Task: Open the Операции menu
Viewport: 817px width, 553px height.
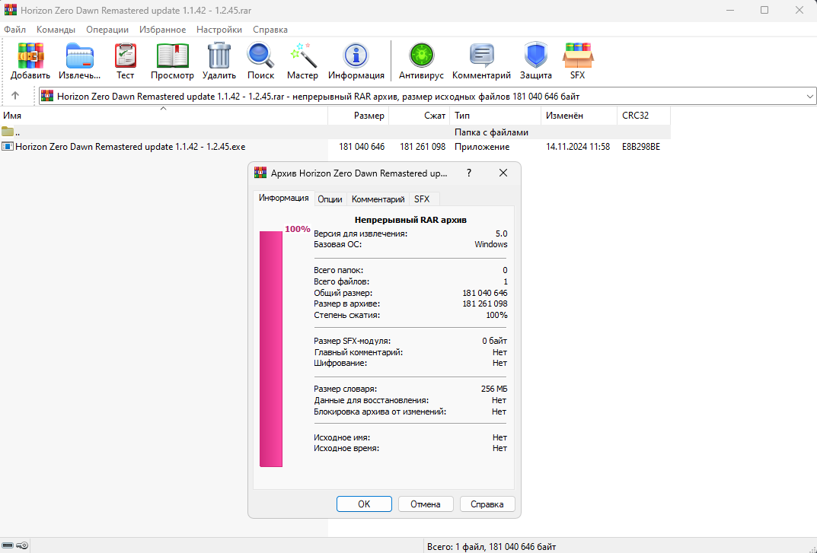Action: (x=107, y=30)
